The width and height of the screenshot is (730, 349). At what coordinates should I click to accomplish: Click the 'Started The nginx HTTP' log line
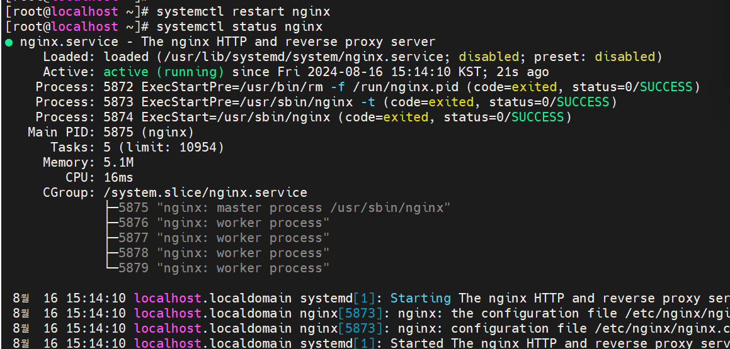pyautogui.click(x=371, y=343)
